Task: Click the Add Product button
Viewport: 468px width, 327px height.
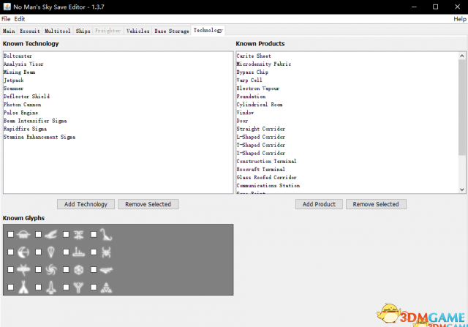Action: pos(319,204)
